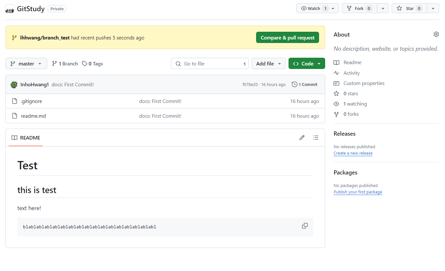Open the green Code dropdown

click(x=307, y=64)
